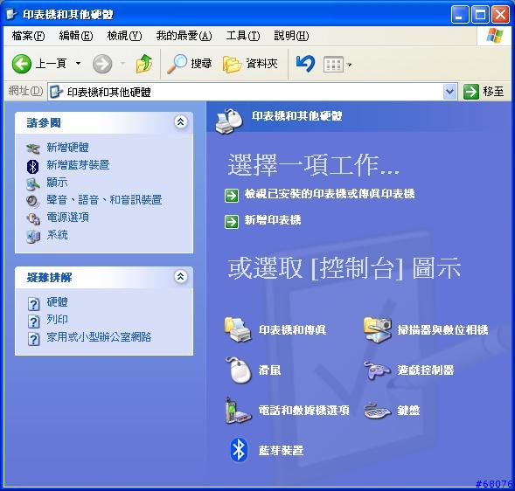Click the 新增硬體 icon in sidebar
This screenshot has height=491, width=515.
click(33, 148)
